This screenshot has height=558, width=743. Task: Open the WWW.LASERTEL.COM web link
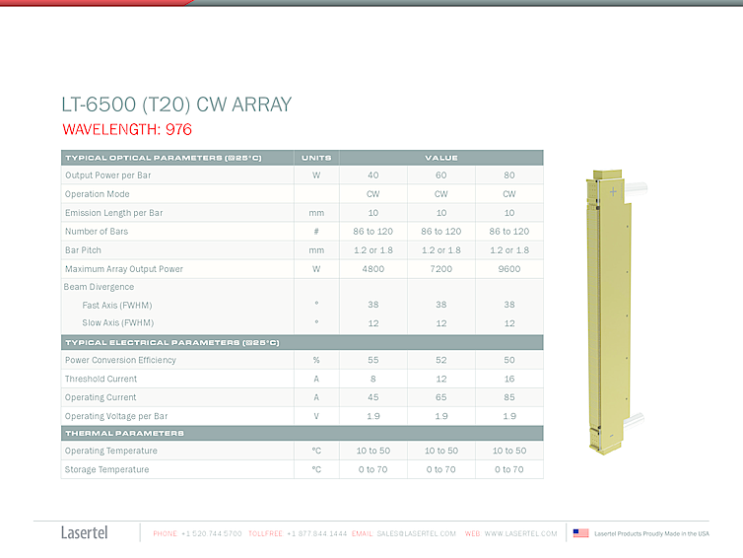click(520, 533)
